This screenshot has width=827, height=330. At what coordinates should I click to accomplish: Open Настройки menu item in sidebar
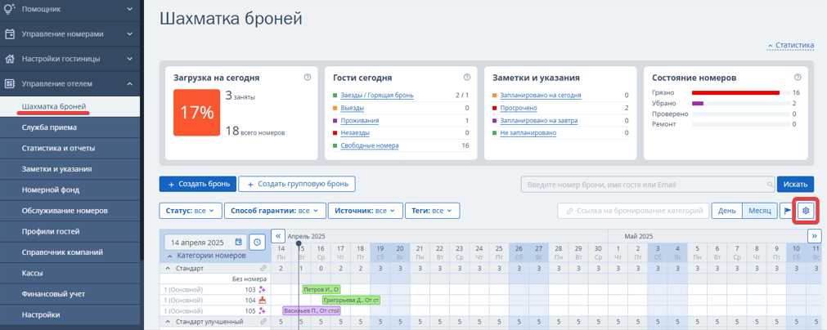70,314
